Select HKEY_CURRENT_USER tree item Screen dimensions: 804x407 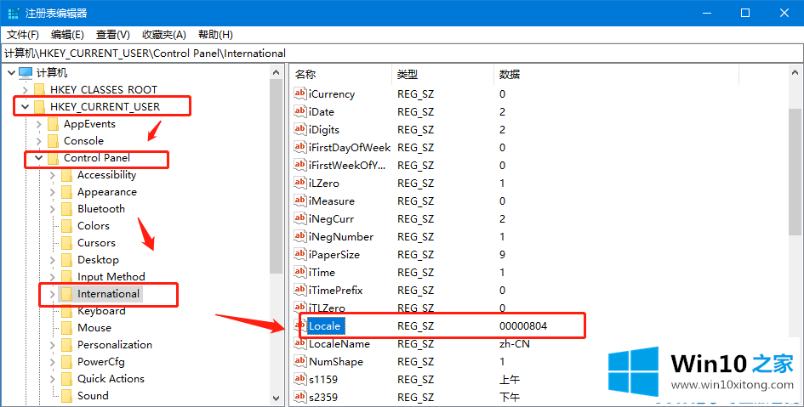[105, 106]
